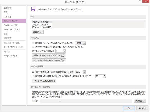Open the 文章校正 category
150x112 pixels.
coord(8,17)
